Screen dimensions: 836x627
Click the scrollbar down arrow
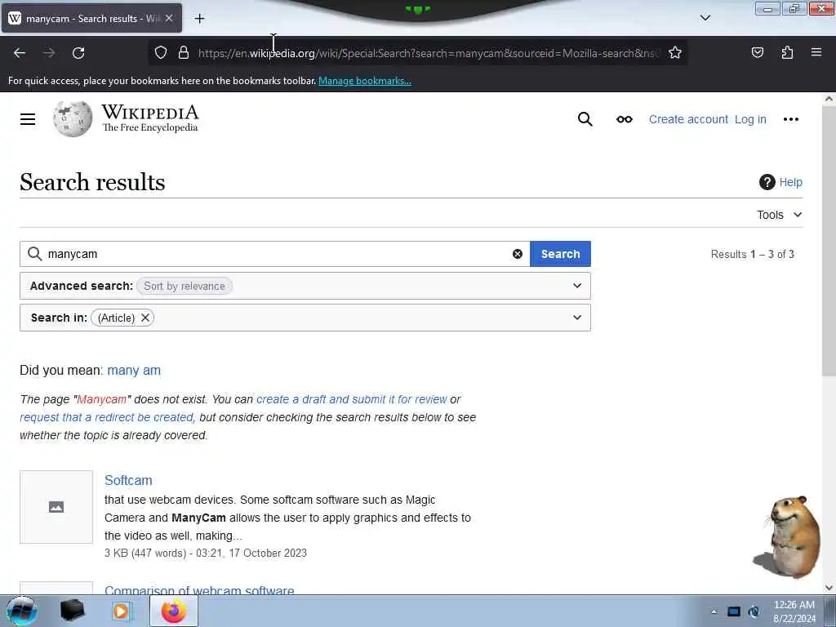[829, 588]
